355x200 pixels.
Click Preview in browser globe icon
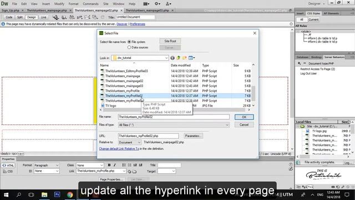(64, 17)
